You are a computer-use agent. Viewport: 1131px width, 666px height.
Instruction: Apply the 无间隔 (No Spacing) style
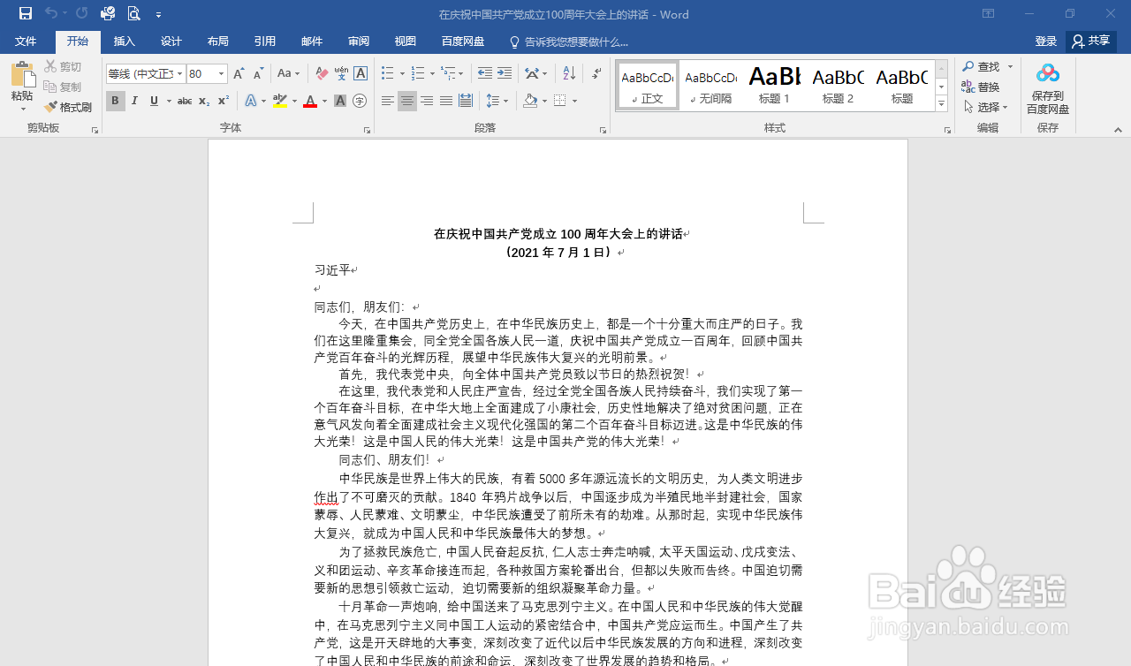(711, 86)
